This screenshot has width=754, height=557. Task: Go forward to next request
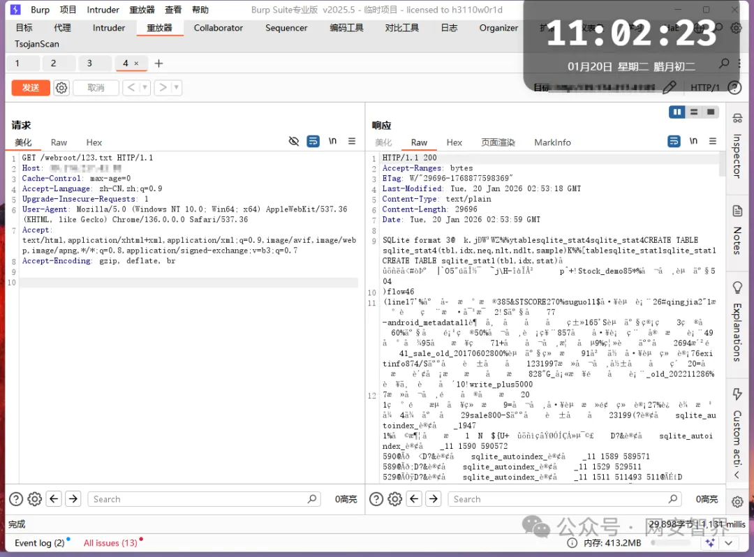pyautogui.click(x=163, y=87)
